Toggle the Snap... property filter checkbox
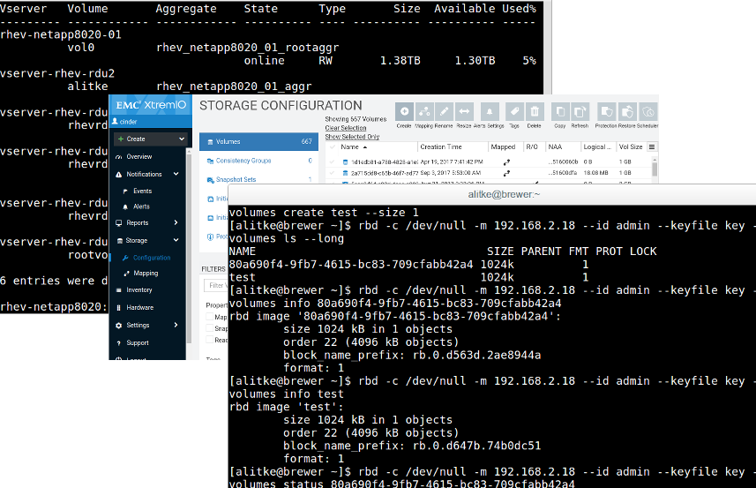Viewport: 756px width, 488px height. [x=210, y=328]
